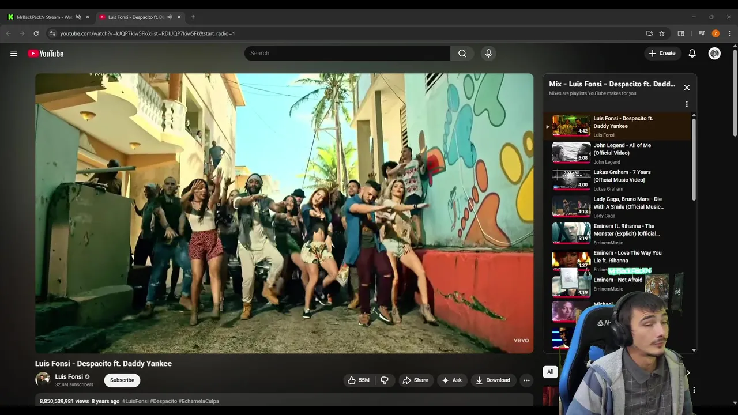
Task: Open the YouTube hamburger guide menu
Action: point(14,54)
